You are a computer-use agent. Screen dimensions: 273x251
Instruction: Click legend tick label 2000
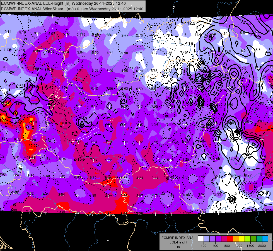coord(262,246)
